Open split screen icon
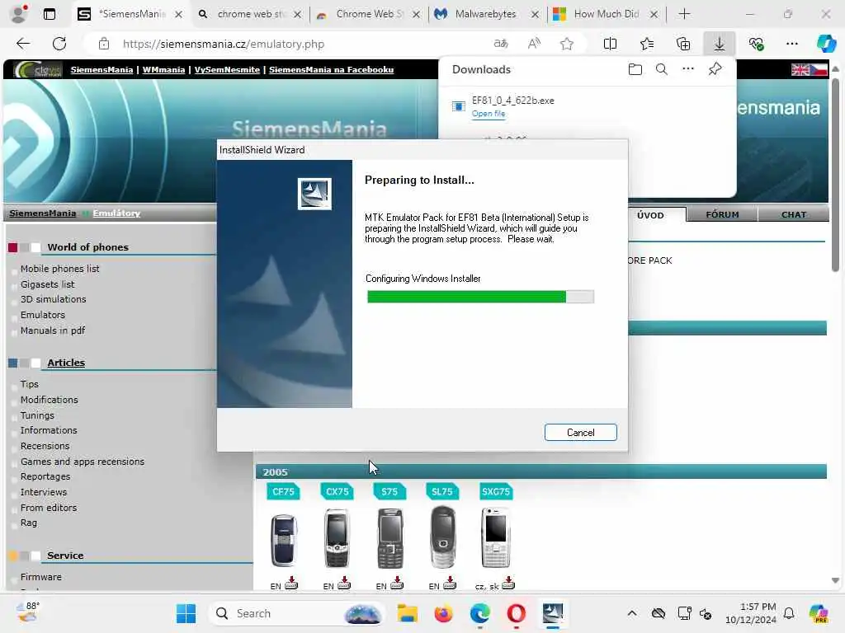The height and width of the screenshot is (633, 845). coord(610,44)
